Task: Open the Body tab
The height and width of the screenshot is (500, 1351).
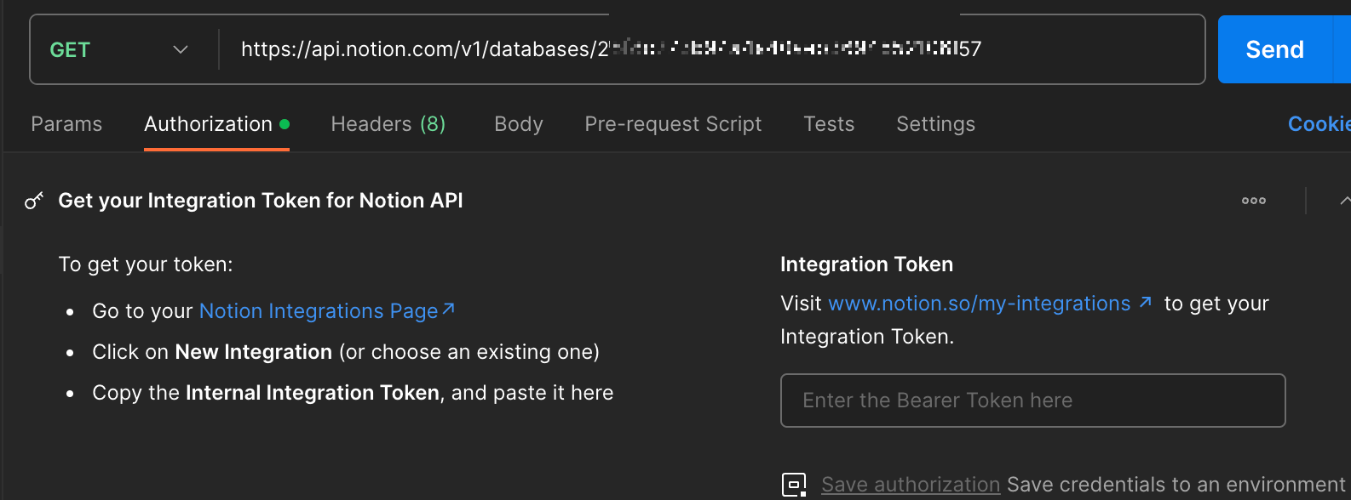Action: pyautogui.click(x=519, y=124)
